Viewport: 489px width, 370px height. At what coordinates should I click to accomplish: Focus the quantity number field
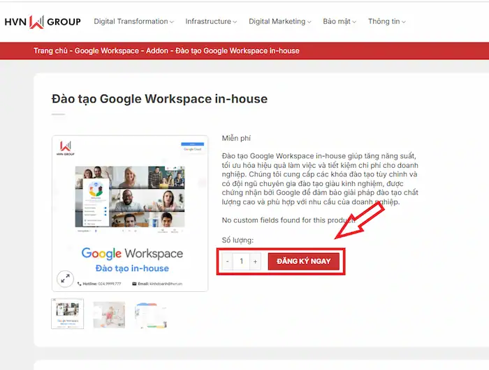pos(242,261)
